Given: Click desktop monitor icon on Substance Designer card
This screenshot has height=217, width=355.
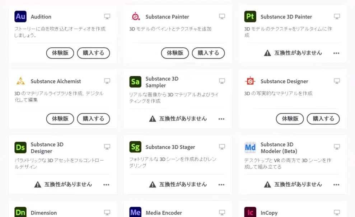Looking at the screenshot, I should click(337, 81).
